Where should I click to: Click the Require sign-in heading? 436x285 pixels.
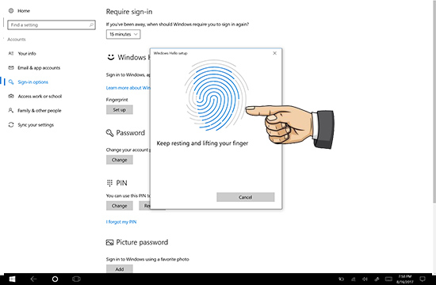[x=129, y=12]
